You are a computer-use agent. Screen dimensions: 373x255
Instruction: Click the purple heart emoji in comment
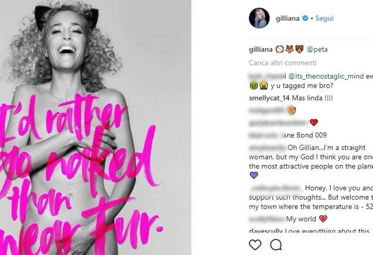253,175
